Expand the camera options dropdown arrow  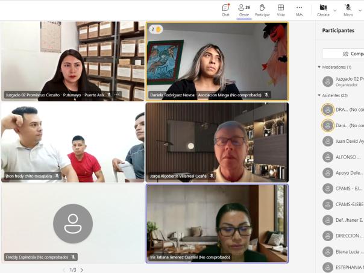coord(335,10)
